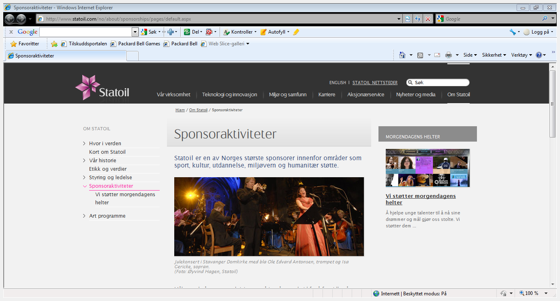Toggle the Compatibility View icon in address bar
The height and width of the screenshot is (301, 560).
[x=408, y=19]
